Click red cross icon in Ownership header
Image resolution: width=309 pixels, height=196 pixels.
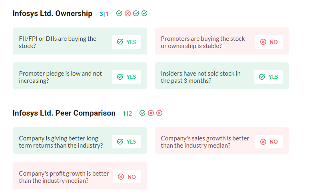click(x=128, y=14)
